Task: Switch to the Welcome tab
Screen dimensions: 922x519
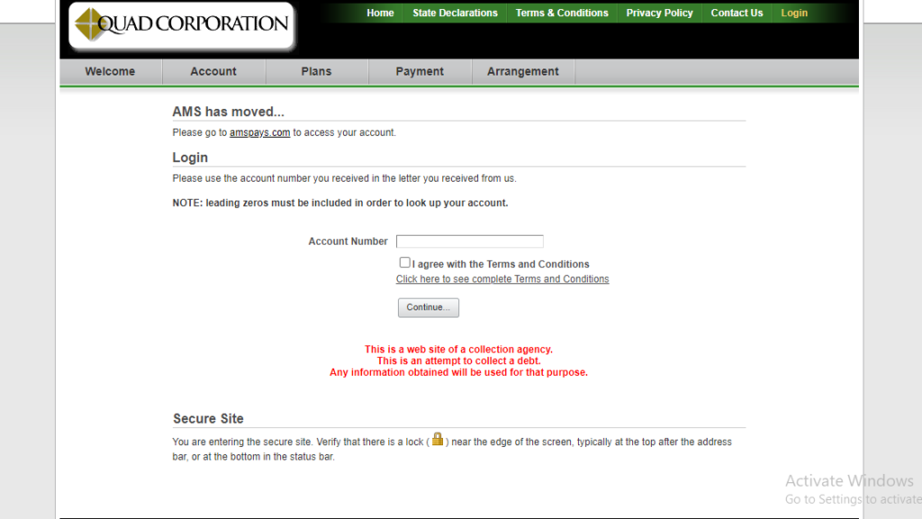Action: tap(110, 72)
